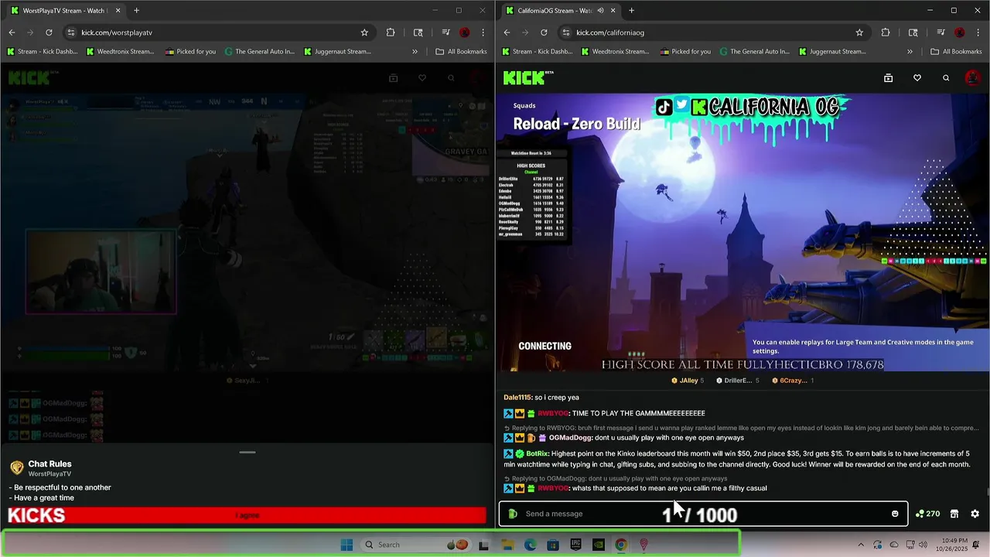Open The General Auto bookmark in right window
The height and width of the screenshot is (557, 990).
pyautogui.click(x=755, y=52)
